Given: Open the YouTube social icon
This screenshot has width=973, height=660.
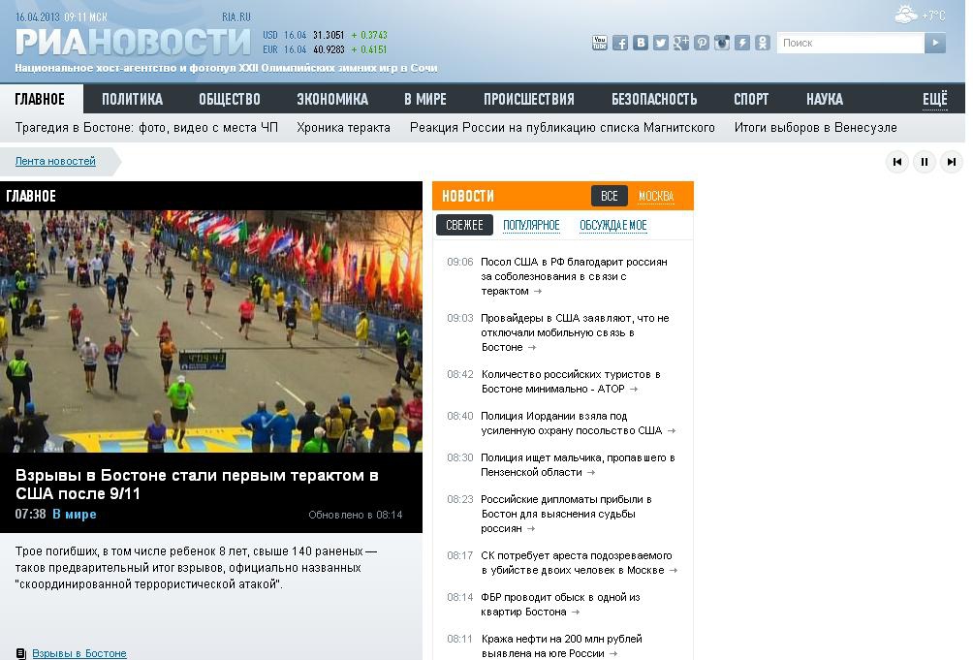Looking at the screenshot, I should [600, 43].
